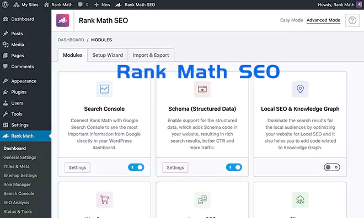Click the WordPress logo icon in admin bar

[x=5, y=4]
